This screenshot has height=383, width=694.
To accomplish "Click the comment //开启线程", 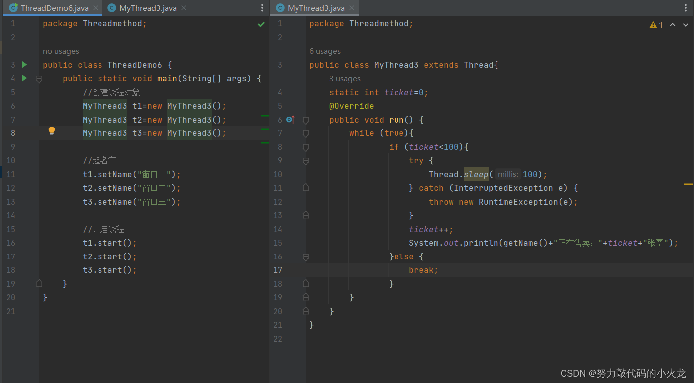I will [x=103, y=229].
